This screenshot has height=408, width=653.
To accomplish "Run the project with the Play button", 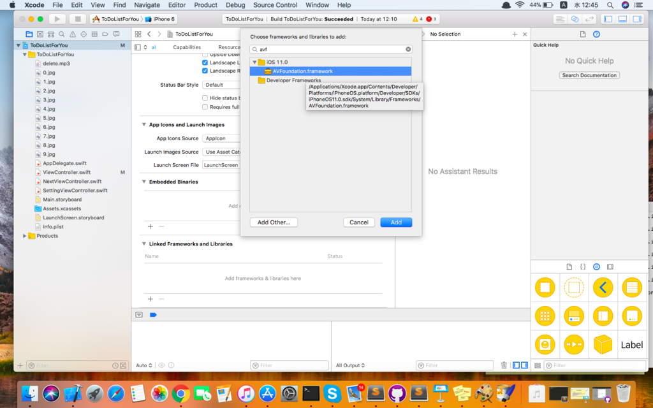I will point(57,19).
